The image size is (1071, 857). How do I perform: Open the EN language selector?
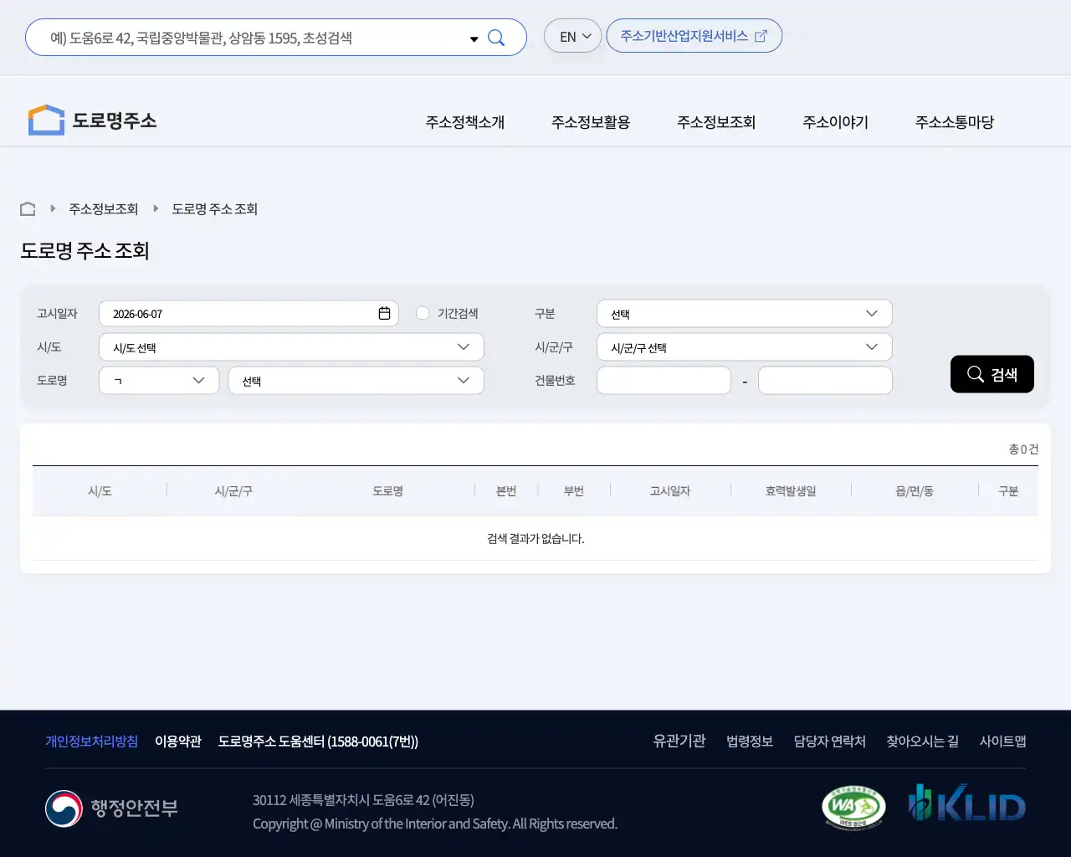click(573, 36)
